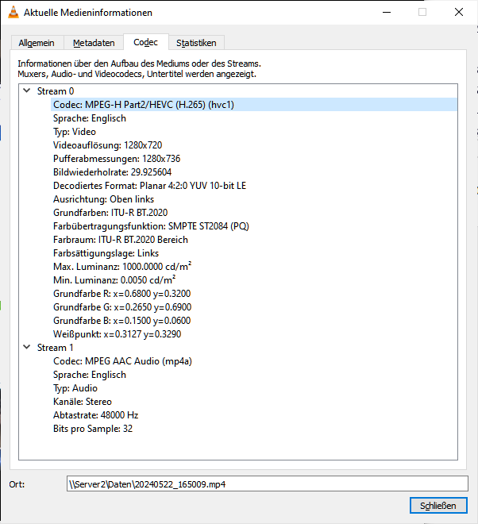Select the Stream 0 label
This screenshot has height=524, width=478.
[56, 91]
